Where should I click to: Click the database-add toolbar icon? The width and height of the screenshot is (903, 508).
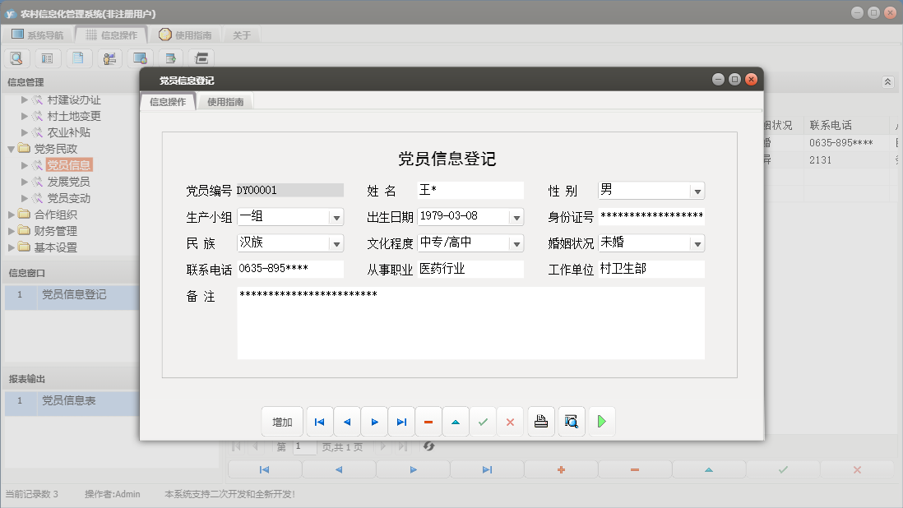(170, 58)
